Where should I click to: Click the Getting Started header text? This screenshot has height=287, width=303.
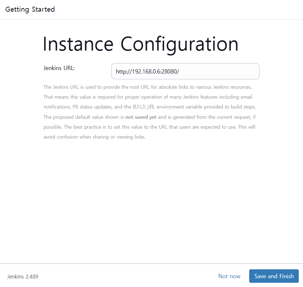point(30,9)
